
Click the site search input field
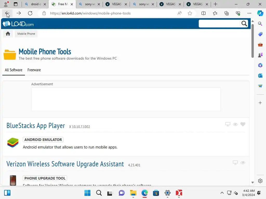click(x=220, y=24)
